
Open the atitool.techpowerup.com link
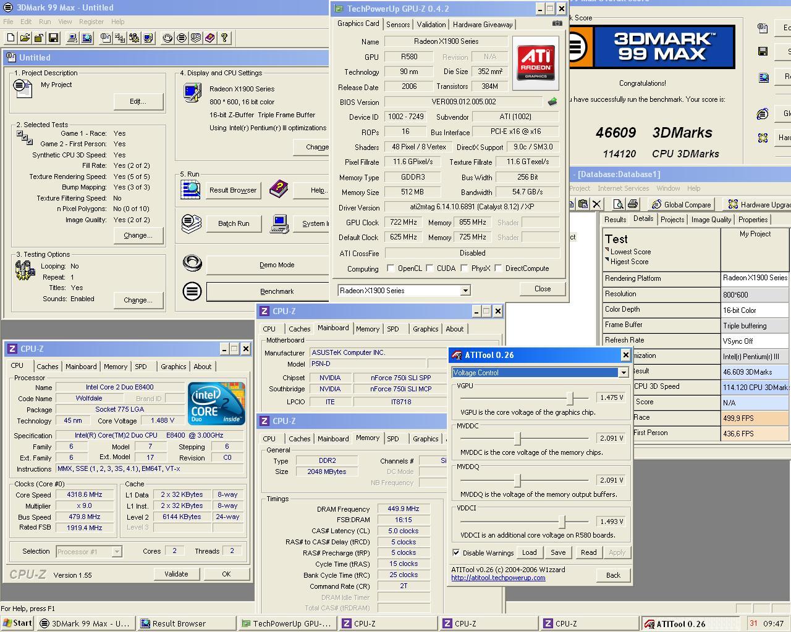coord(498,578)
